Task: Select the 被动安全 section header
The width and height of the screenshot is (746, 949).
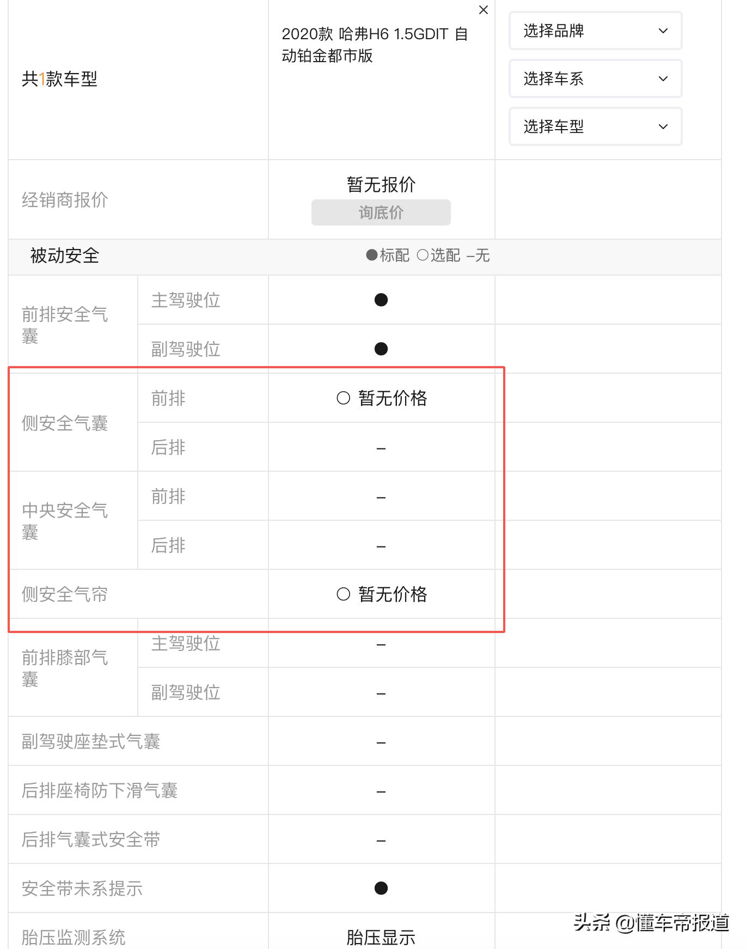Action: point(64,255)
